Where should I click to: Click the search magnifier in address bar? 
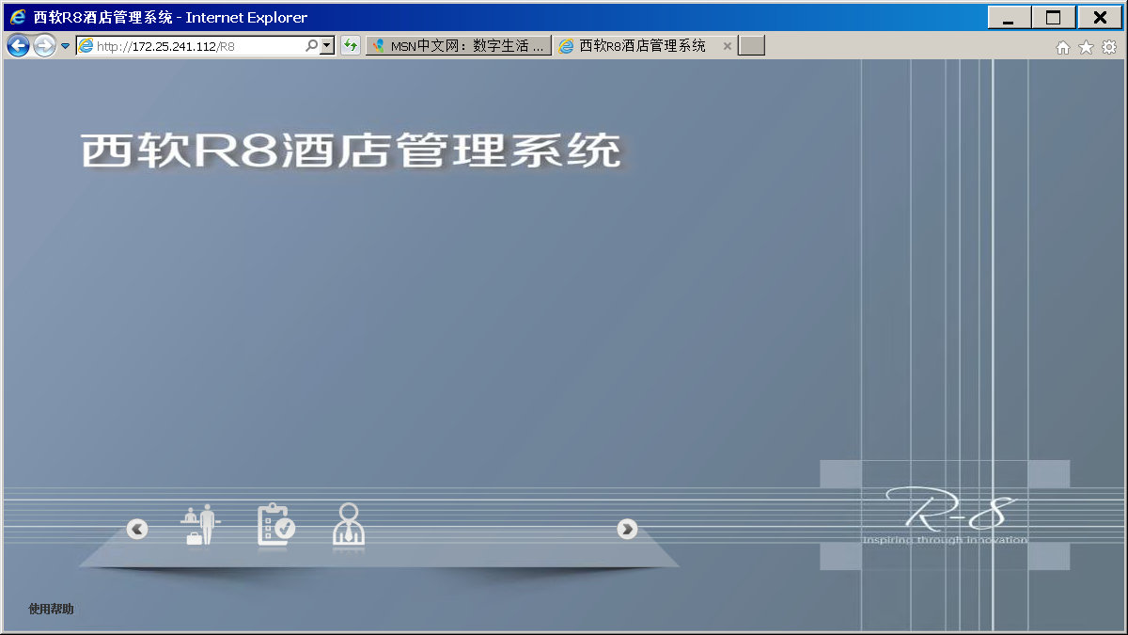pyautogui.click(x=312, y=45)
